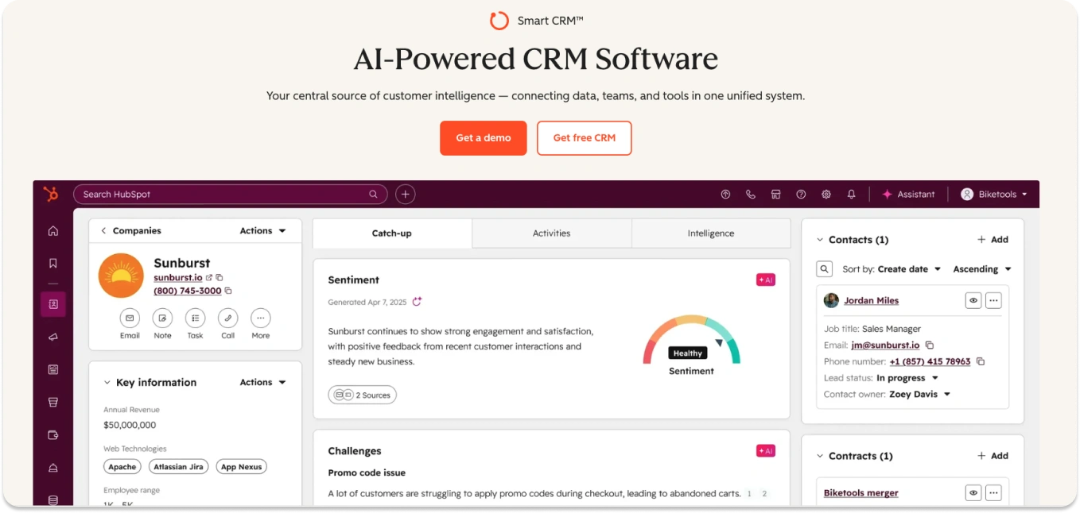Open the settings gear in the top bar
The height and width of the screenshot is (513, 1080).
point(826,194)
